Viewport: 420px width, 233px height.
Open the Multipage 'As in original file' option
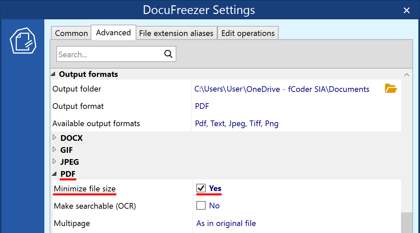pos(226,223)
